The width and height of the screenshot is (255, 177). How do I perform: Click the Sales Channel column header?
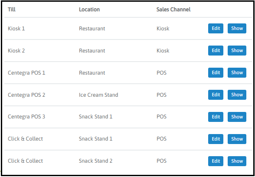(173, 10)
